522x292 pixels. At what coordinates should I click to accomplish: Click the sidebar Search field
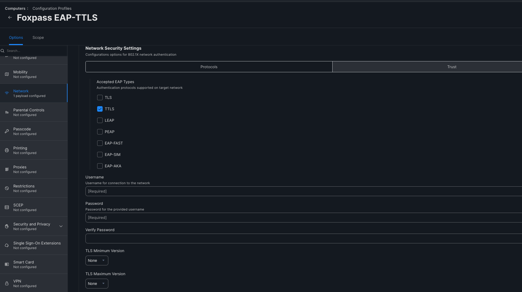(34, 51)
